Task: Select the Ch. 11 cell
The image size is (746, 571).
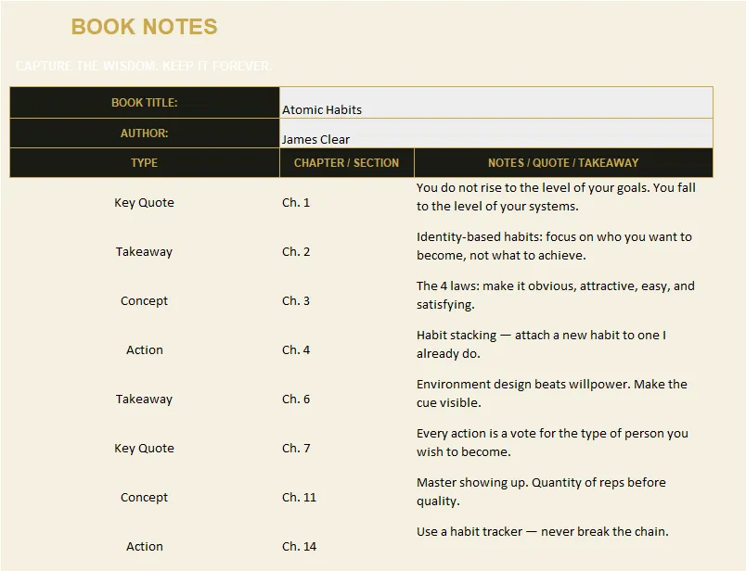Action: click(x=347, y=497)
